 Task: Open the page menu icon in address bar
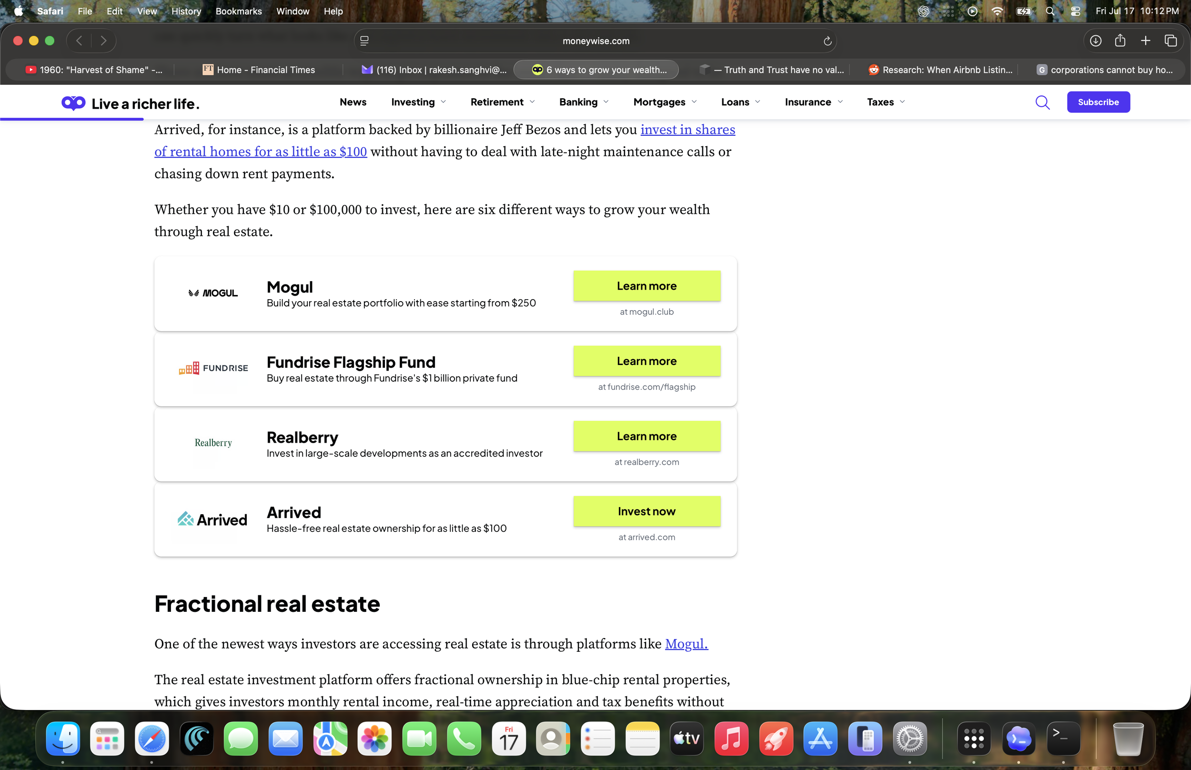[364, 41]
